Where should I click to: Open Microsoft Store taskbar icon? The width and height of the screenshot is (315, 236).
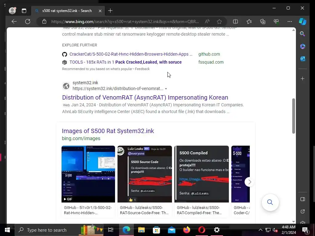tap(156, 230)
